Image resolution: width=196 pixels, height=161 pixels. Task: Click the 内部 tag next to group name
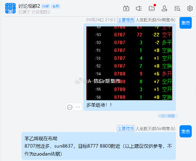coord(45,6)
